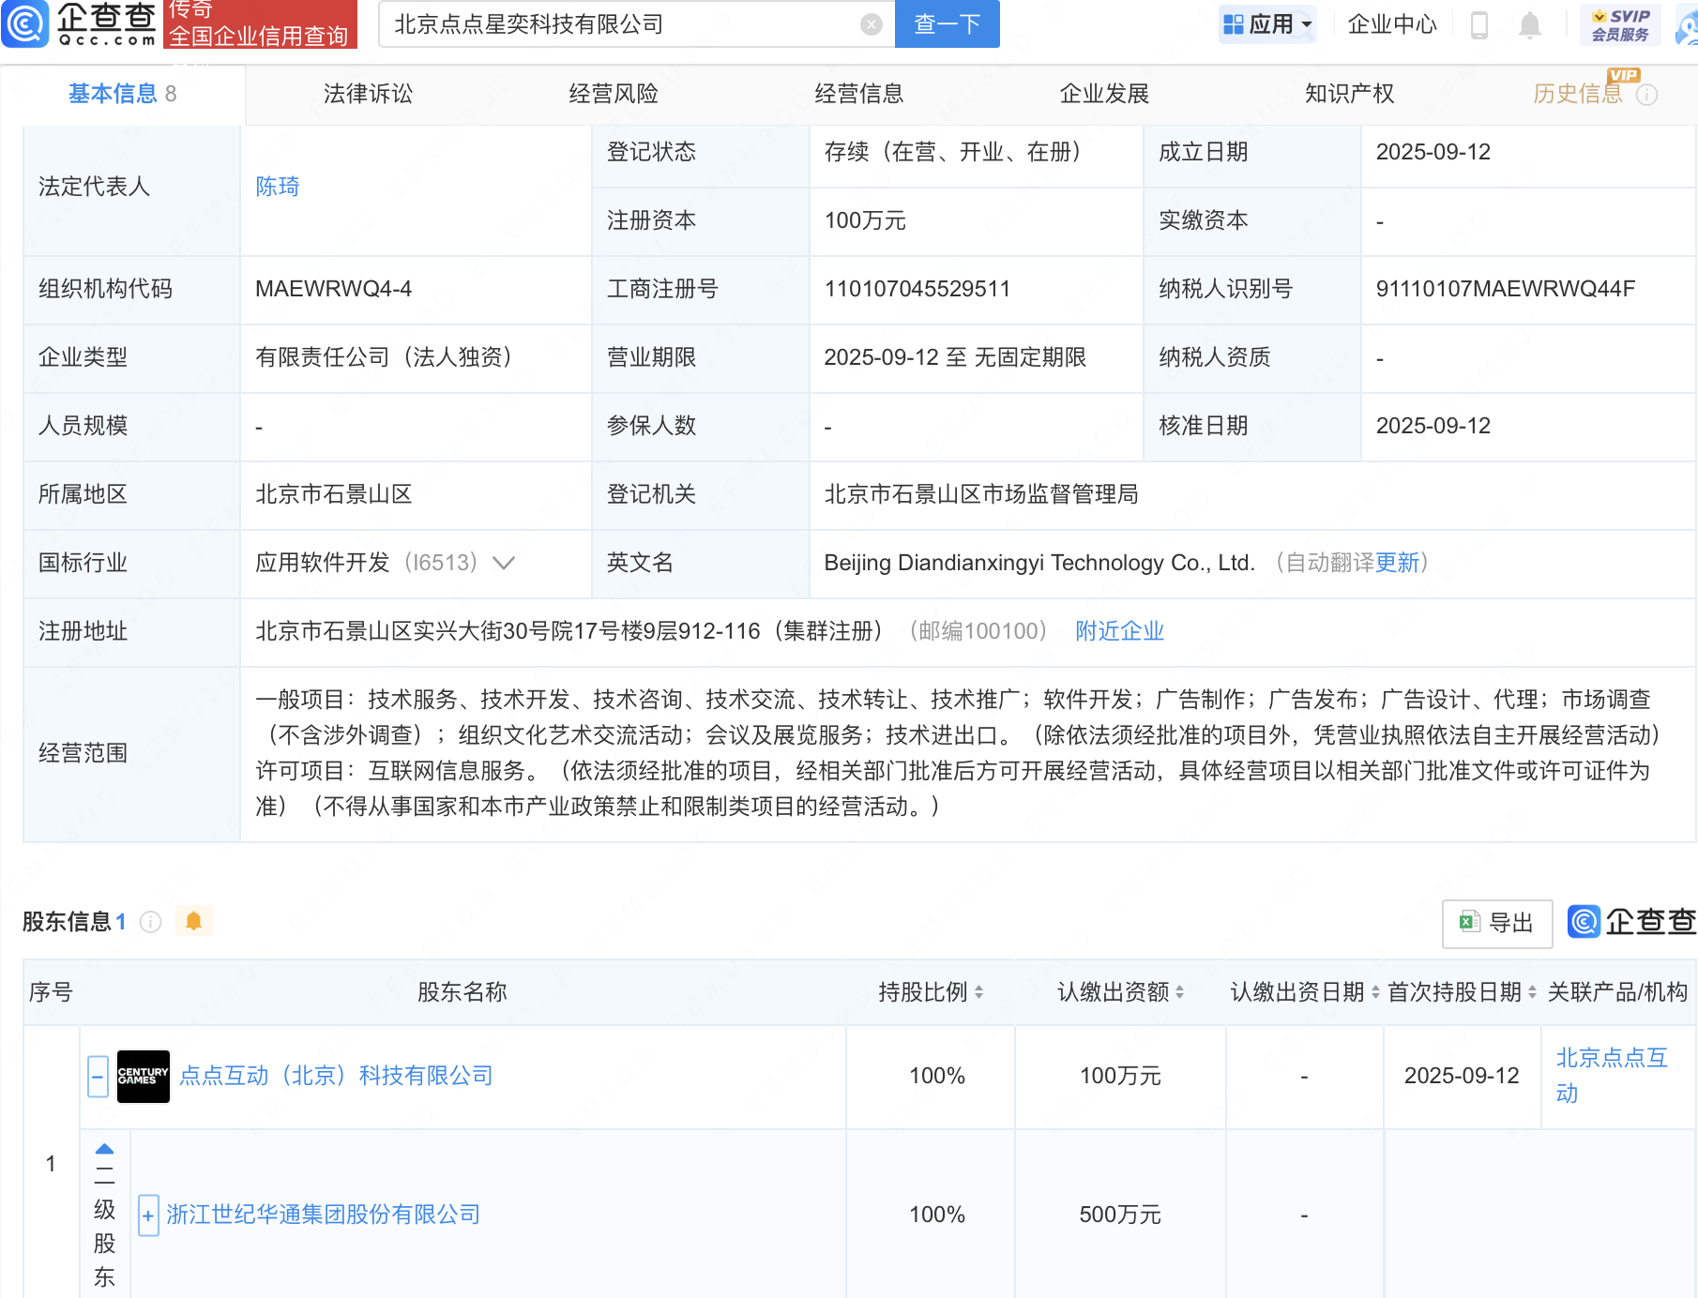The width and height of the screenshot is (1698, 1298).
Task: Switch to the 法律诉讼 tab
Action: pos(368,94)
